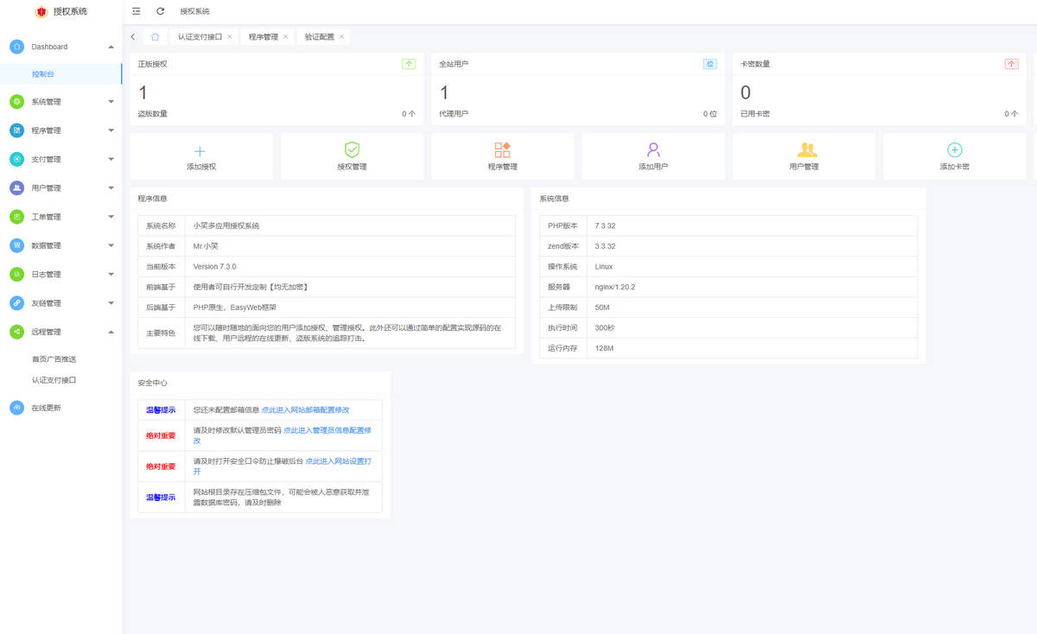
Task: Click the 授权系统 logo icon
Action: click(41, 12)
